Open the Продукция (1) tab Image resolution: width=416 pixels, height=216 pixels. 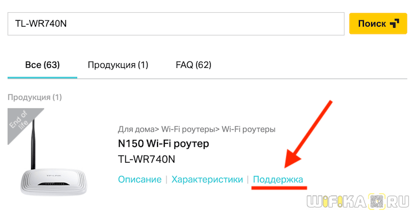point(118,65)
